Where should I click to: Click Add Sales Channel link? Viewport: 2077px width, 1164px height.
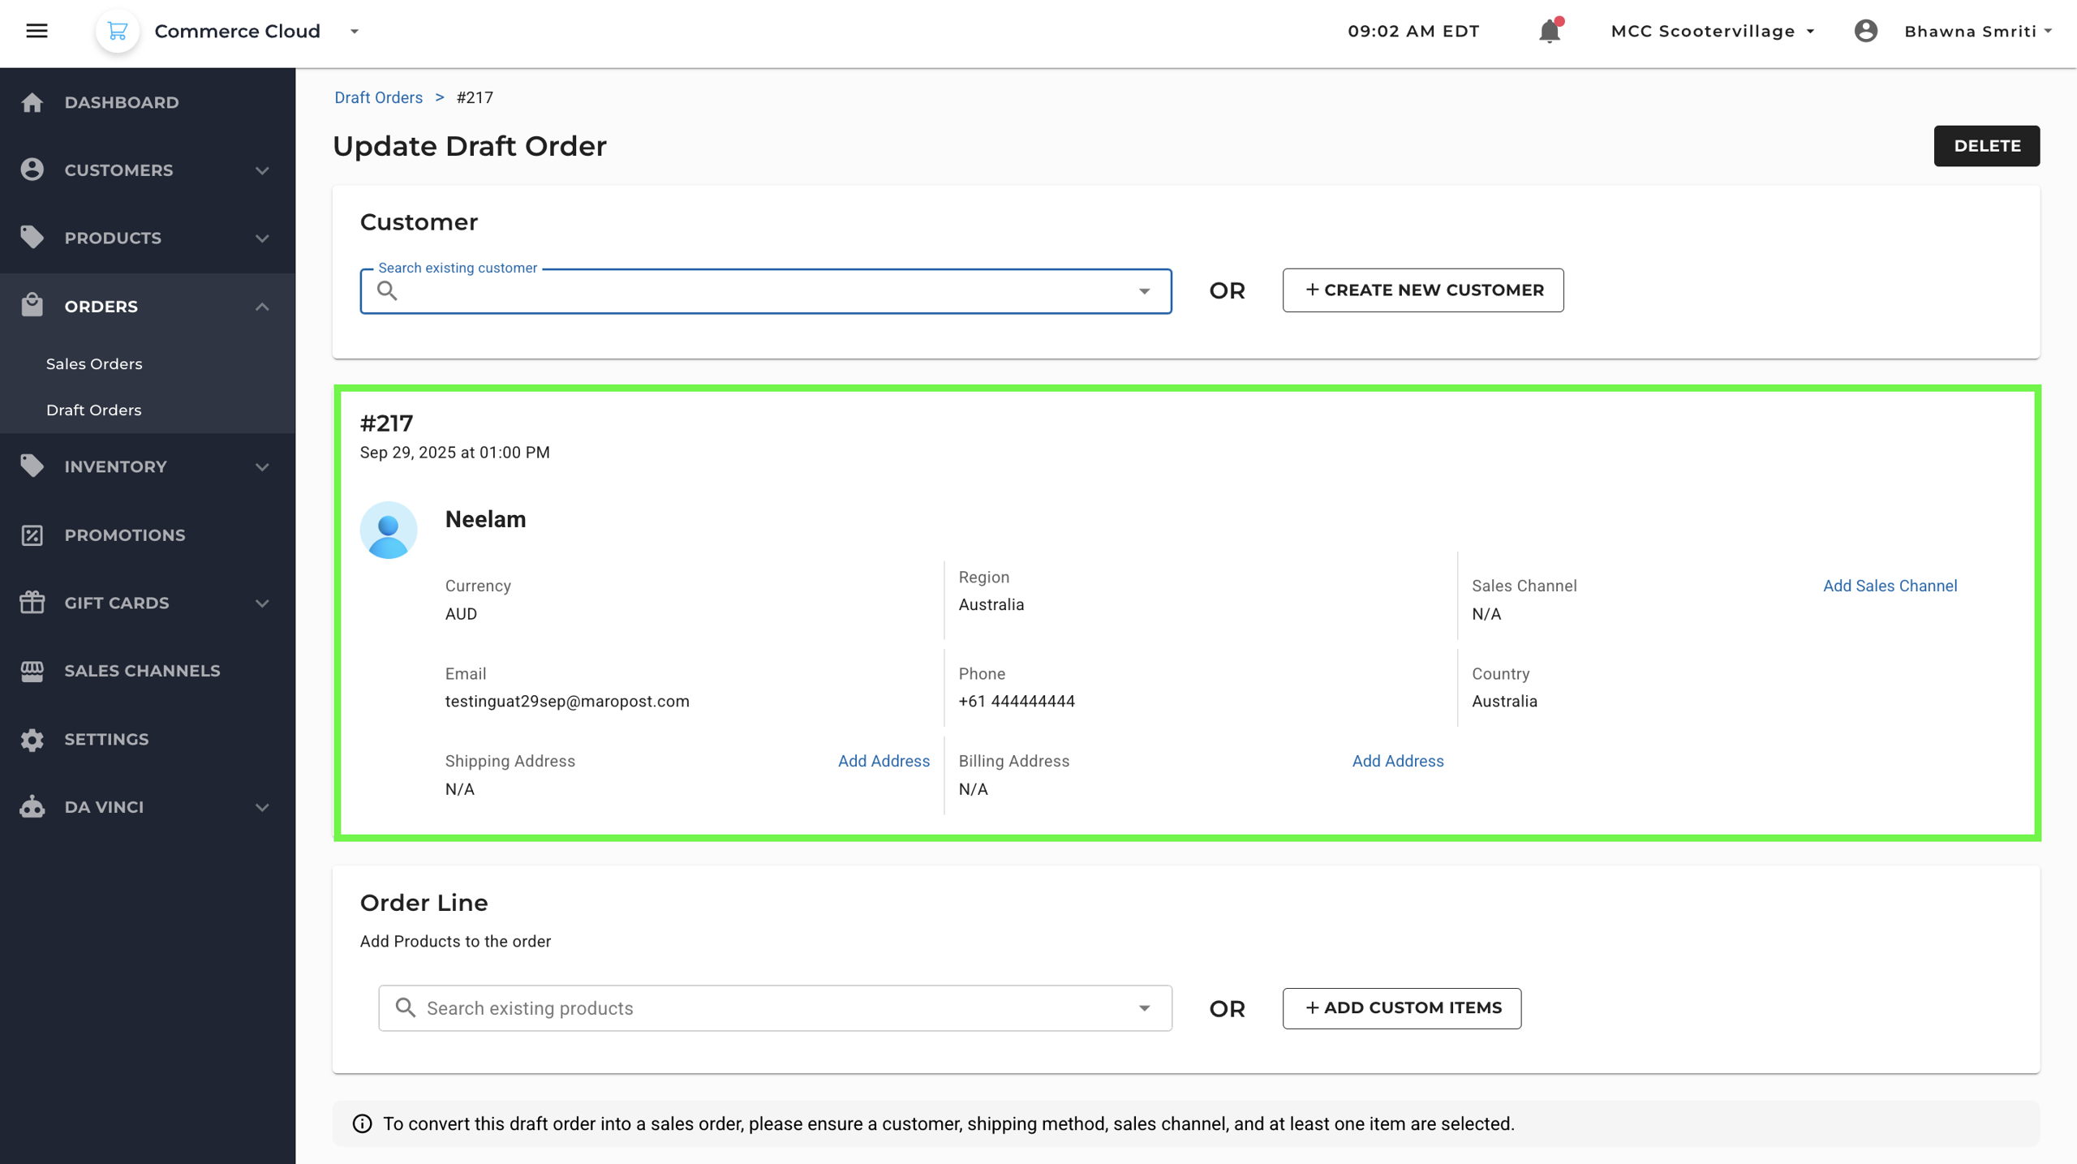tap(1890, 586)
